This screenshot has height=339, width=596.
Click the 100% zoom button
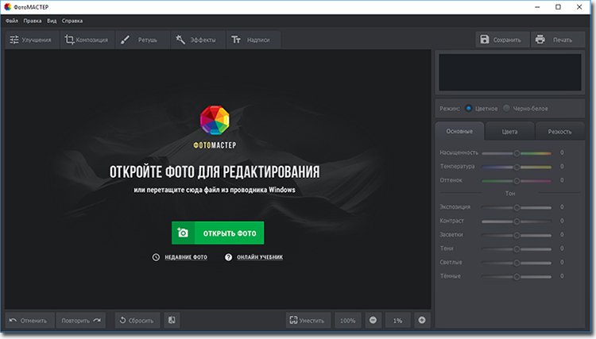348,321
